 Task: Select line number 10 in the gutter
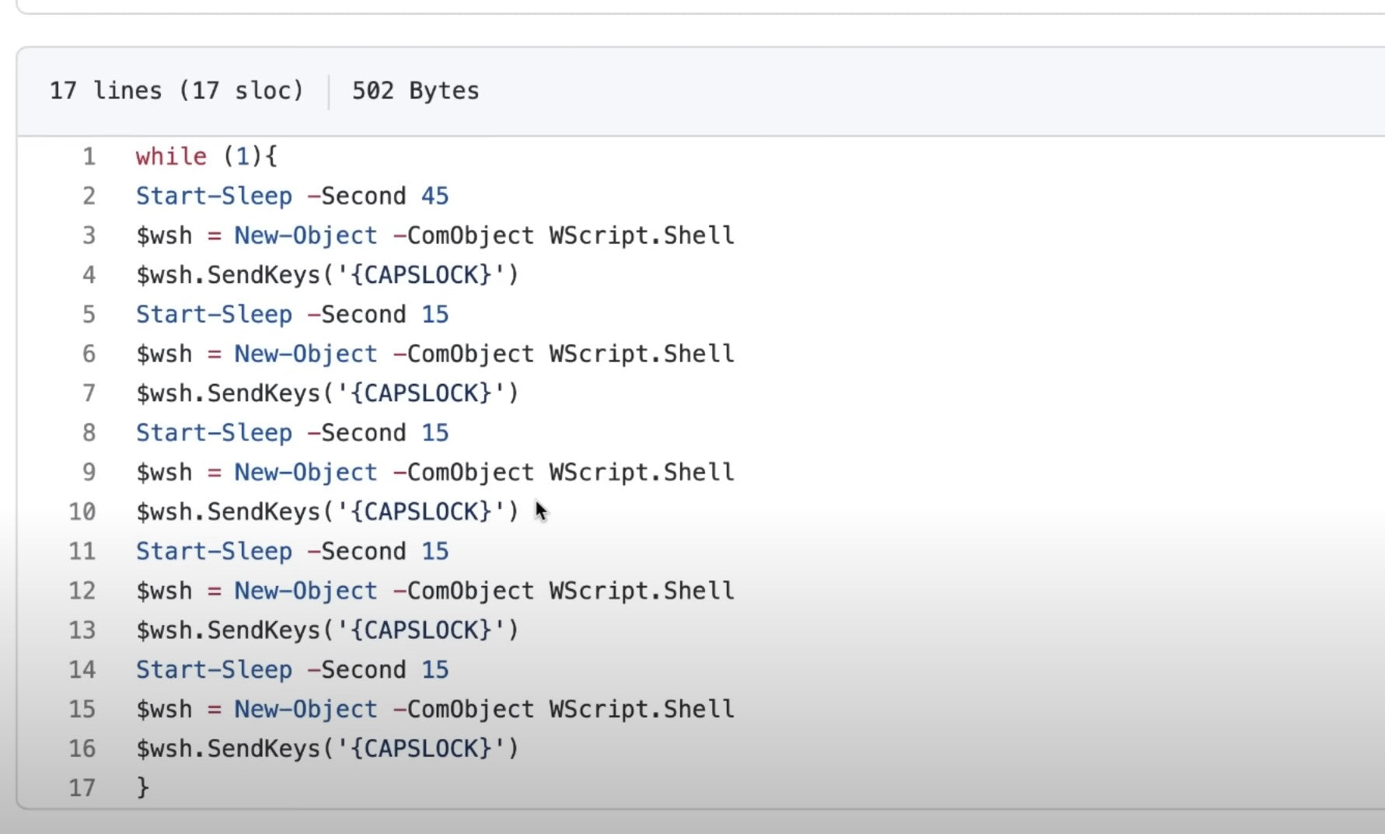click(82, 511)
